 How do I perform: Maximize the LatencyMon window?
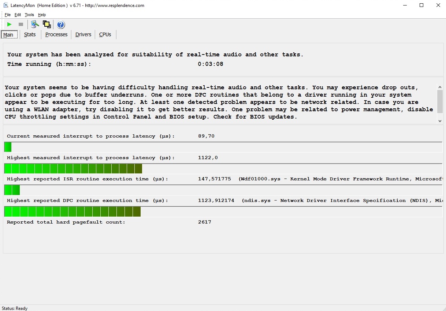tap(421, 5)
